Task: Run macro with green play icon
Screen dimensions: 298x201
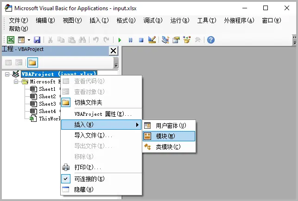Action: [120, 40]
